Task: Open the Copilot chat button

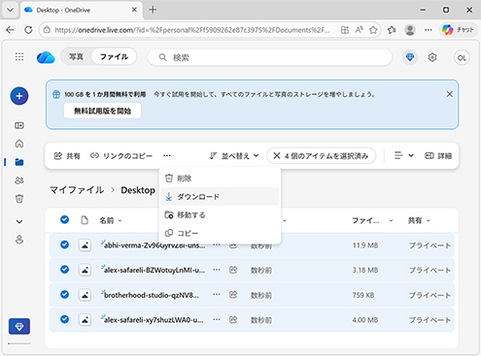Action: 458,30
